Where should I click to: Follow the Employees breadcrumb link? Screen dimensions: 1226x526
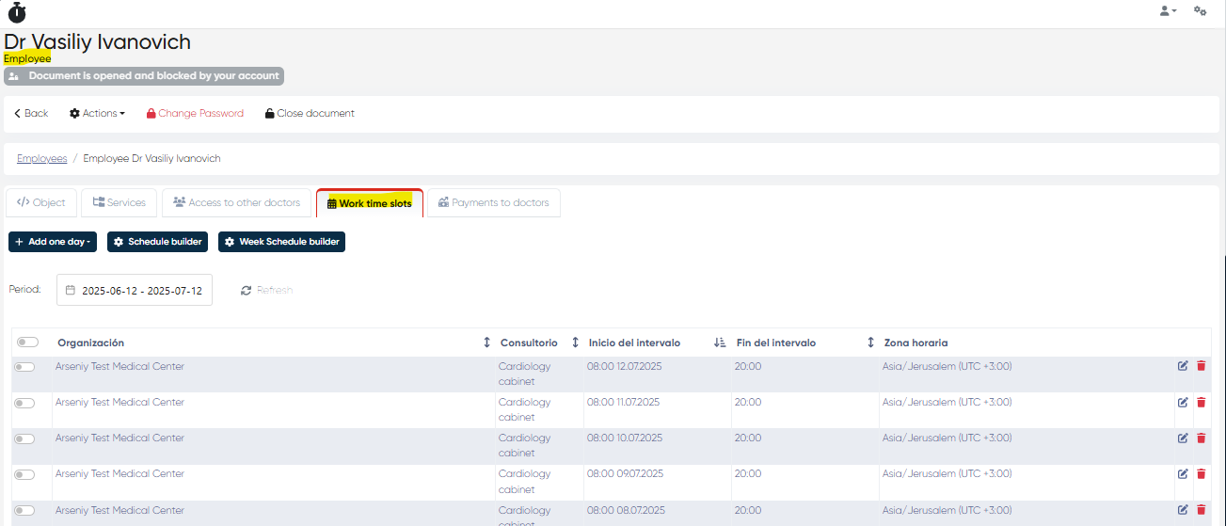[x=41, y=158]
